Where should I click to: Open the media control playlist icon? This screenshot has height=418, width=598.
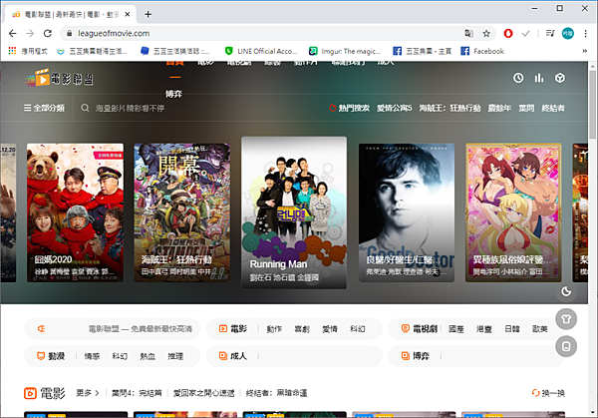tap(550, 34)
